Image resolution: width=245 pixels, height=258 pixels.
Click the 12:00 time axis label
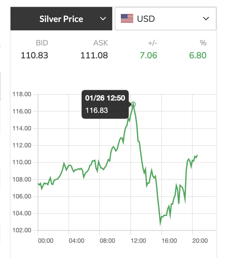point(138,241)
